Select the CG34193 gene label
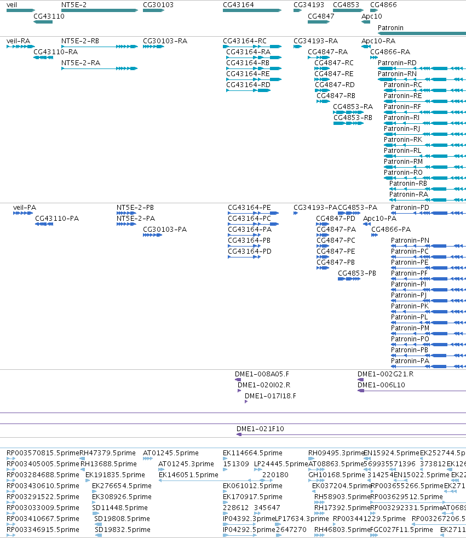The height and width of the screenshot is (538, 466). coord(309,5)
